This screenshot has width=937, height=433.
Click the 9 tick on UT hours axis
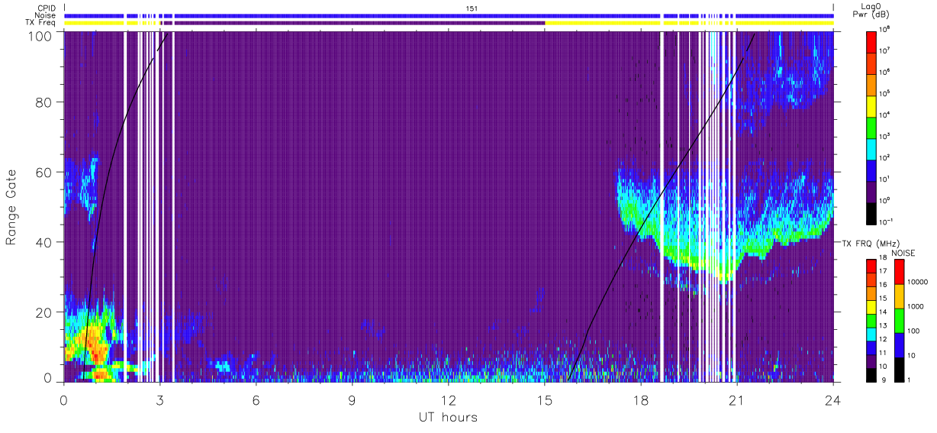click(353, 399)
